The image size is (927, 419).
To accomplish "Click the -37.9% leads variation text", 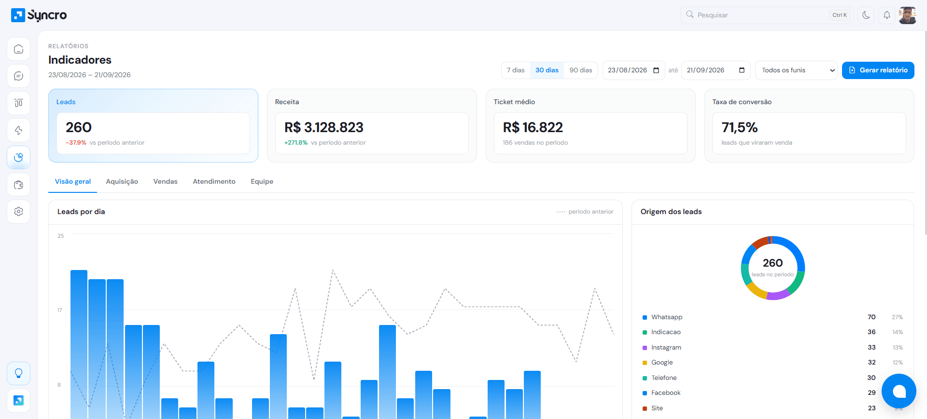I will point(76,143).
